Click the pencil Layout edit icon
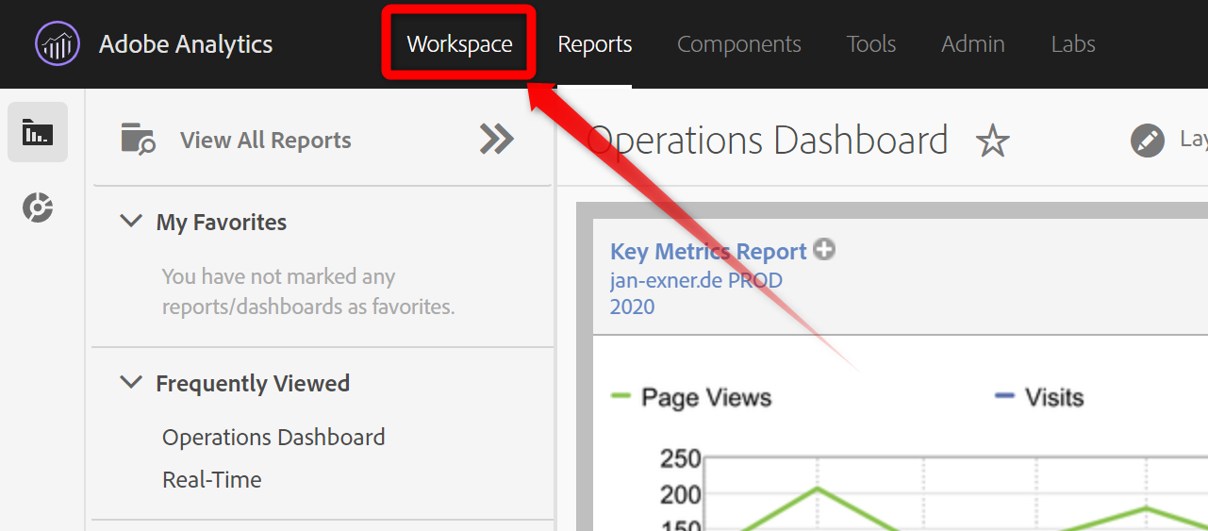The image size is (1208, 531). pyautogui.click(x=1147, y=141)
